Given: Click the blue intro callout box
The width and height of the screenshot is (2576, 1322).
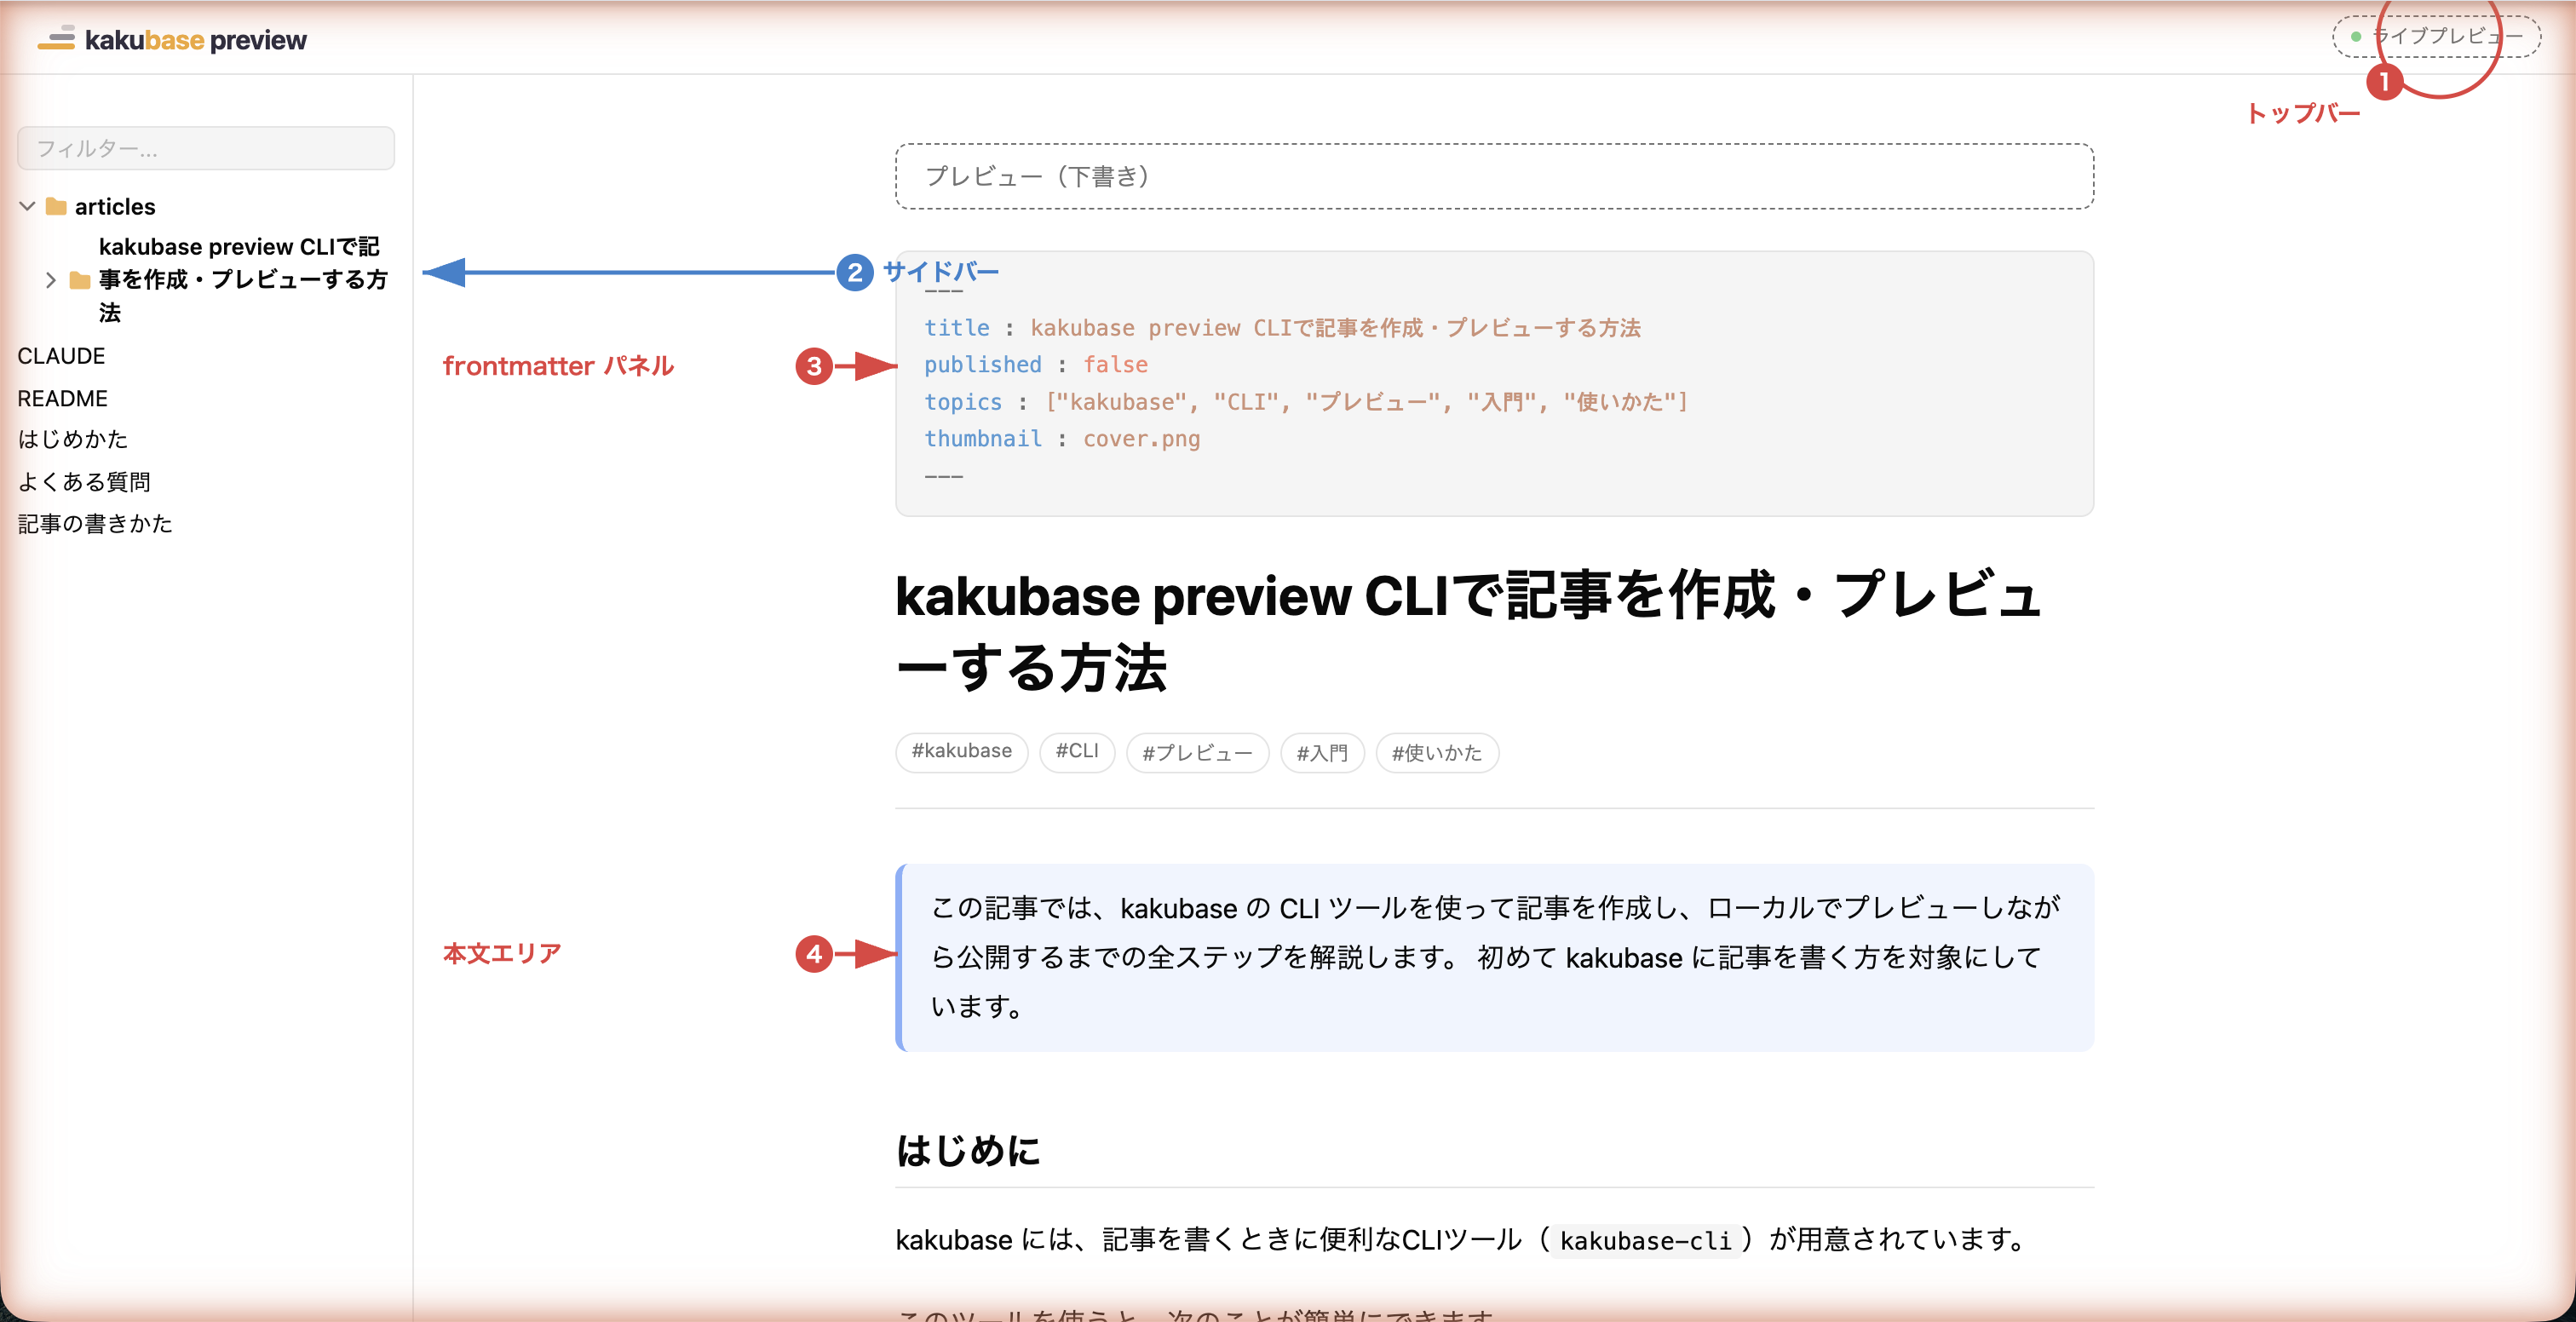Looking at the screenshot, I should click(x=1494, y=957).
